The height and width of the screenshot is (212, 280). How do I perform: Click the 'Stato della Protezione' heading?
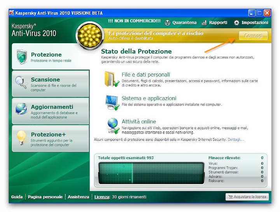point(136,51)
